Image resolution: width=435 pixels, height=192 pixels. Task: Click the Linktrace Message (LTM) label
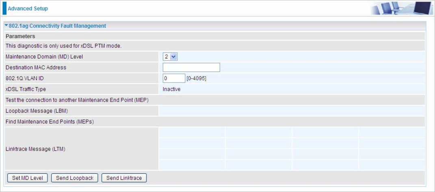pyautogui.click(x=35, y=149)
